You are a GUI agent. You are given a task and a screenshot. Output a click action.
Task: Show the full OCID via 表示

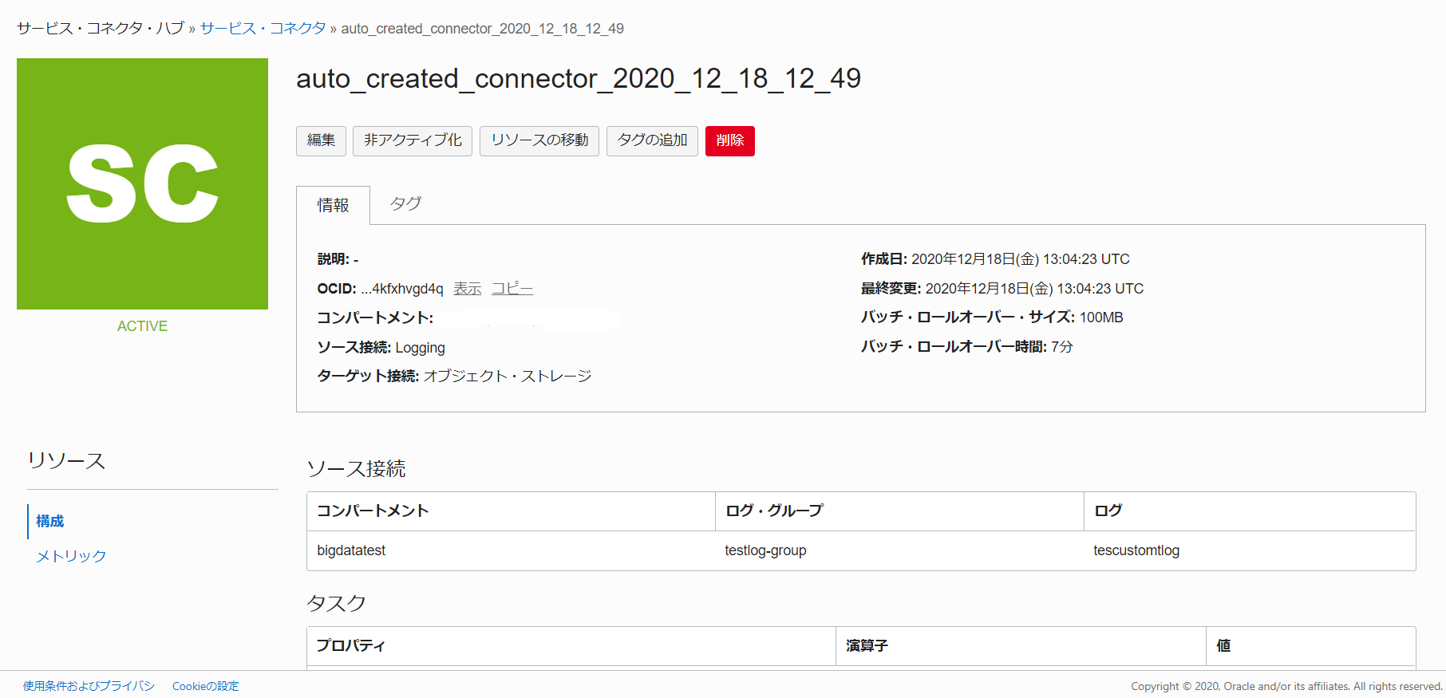[x=468, y=289]
